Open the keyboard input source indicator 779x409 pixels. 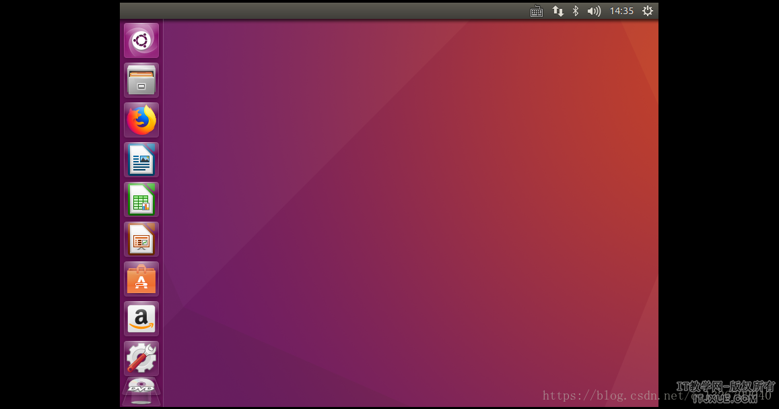click(x=537, y=11)
